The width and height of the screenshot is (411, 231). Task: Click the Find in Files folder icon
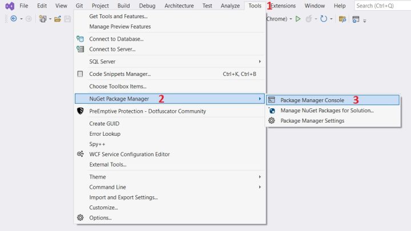(x=342, y=19)
